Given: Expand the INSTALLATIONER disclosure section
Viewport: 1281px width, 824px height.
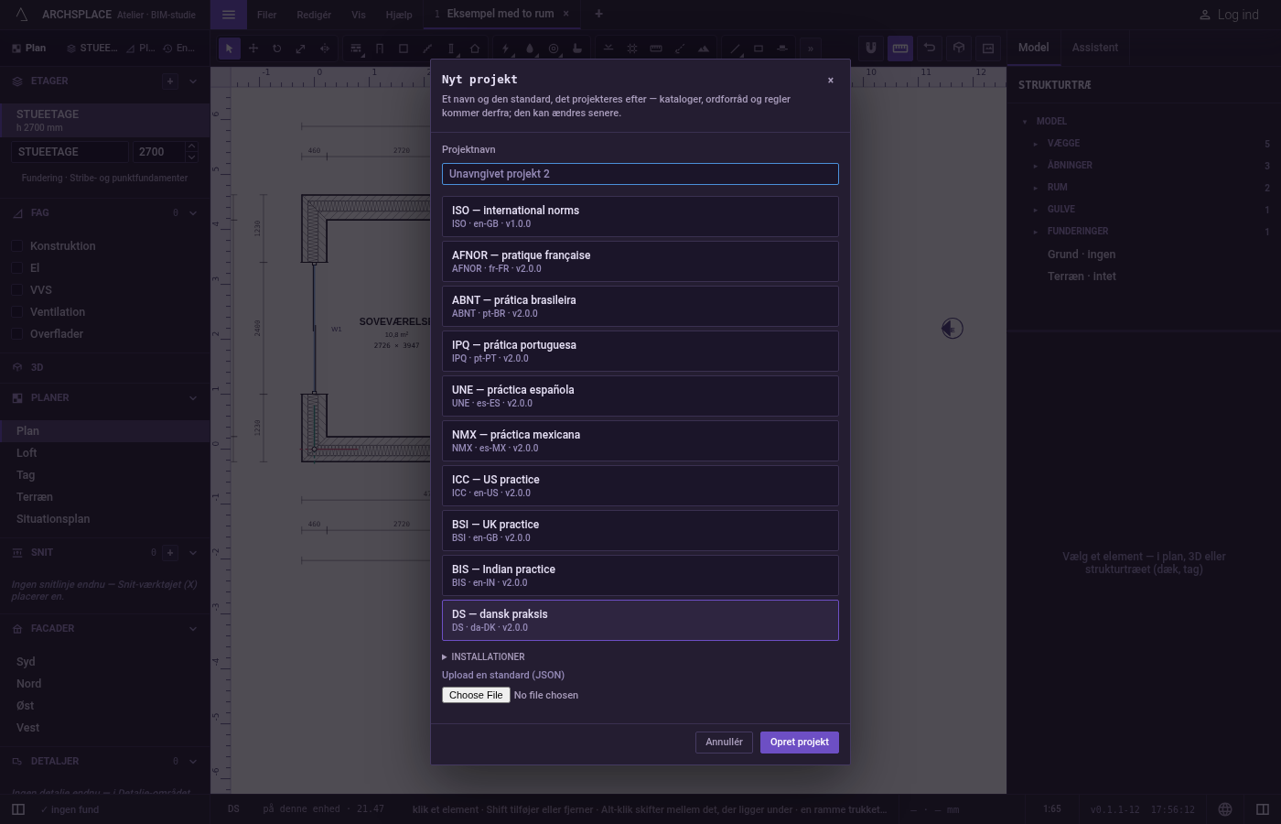Looking at the screenshot, I should coord(483,657).
